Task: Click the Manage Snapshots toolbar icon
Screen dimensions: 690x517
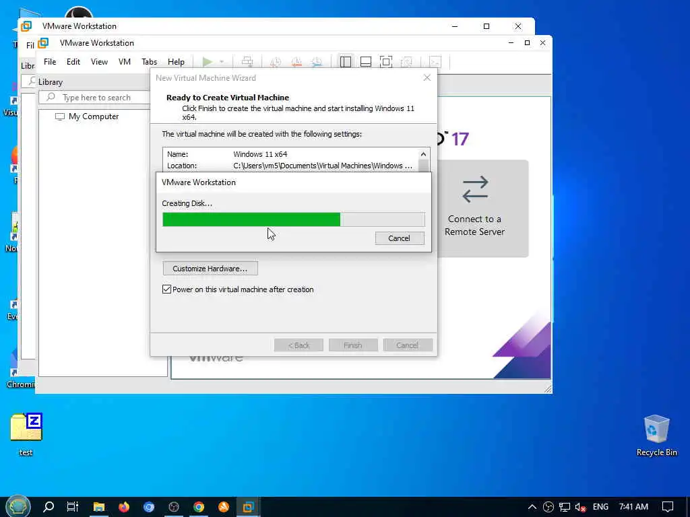Action: [317, 62]
